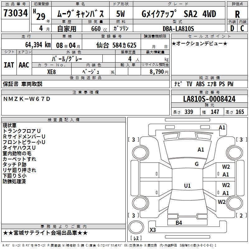Click the note リヤ廻り押され
Screen dimensions: 249x249
(19, 170)
